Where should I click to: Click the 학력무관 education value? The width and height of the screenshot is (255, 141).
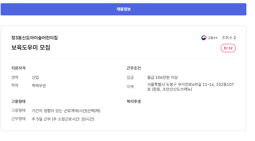[41, 86]
